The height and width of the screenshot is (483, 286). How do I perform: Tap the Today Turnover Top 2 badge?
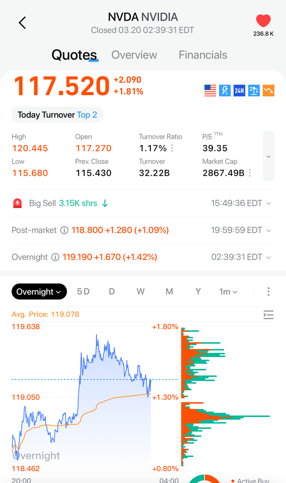pos(57,115)
